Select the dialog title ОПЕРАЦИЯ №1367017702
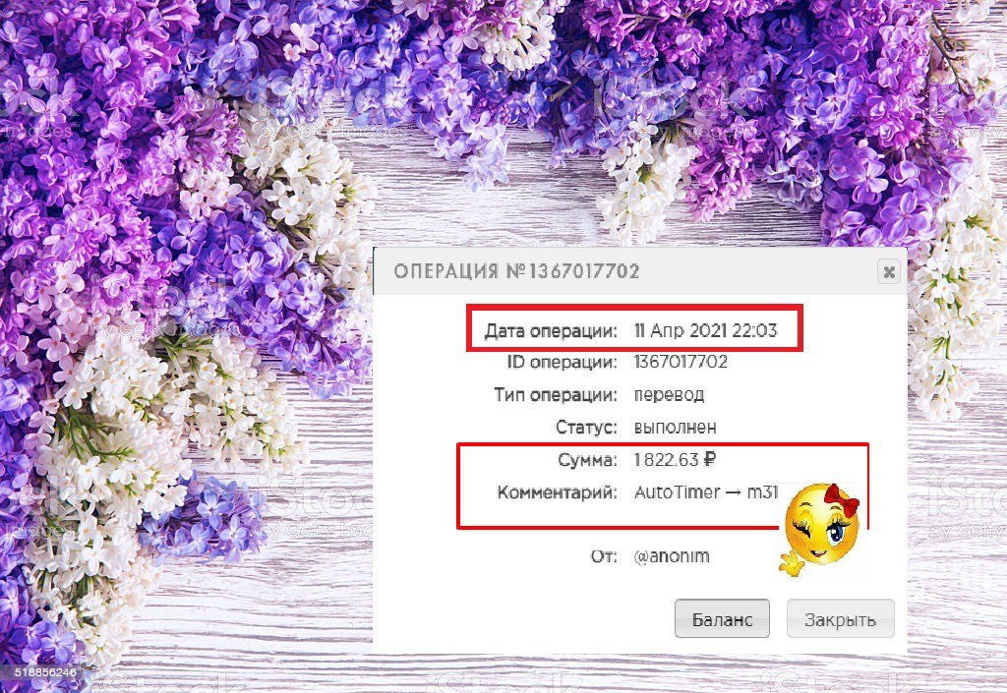The width and height of the screenshot is (1007, 693). point(516,271)
